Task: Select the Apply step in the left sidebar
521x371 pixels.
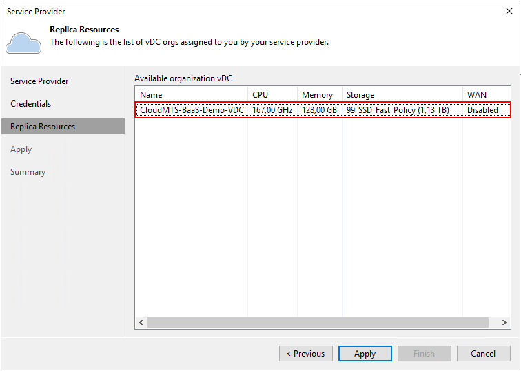Action: point(21,149)
